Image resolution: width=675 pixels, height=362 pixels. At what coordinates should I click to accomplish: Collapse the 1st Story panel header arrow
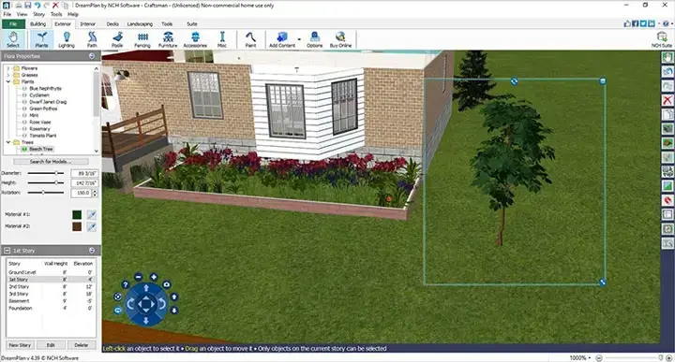coord(92,251)
